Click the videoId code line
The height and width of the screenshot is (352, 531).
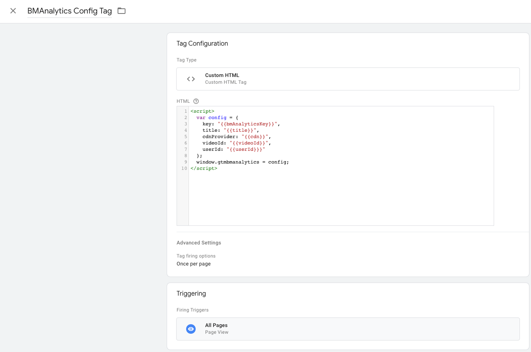click(x=237, y=143)
